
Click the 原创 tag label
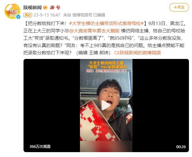click(x=28, y=15)
